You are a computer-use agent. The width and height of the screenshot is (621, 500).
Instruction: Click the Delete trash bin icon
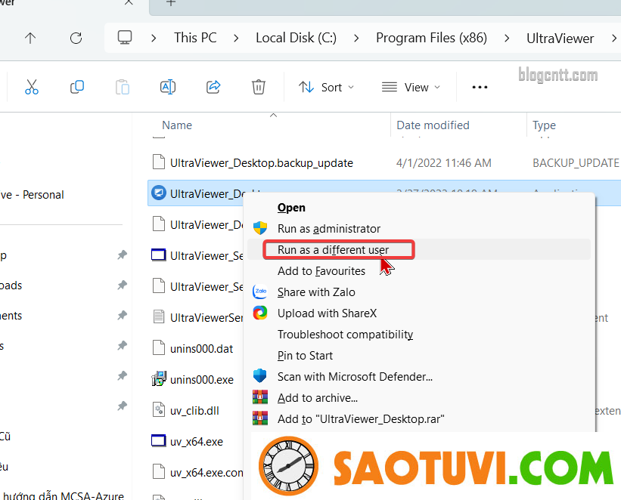(259, 87)
